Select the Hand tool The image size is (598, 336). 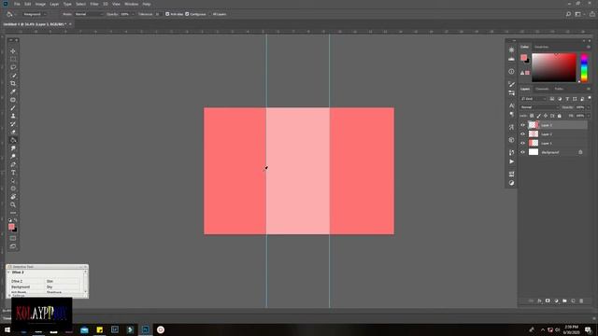click(x=13, y=197)
